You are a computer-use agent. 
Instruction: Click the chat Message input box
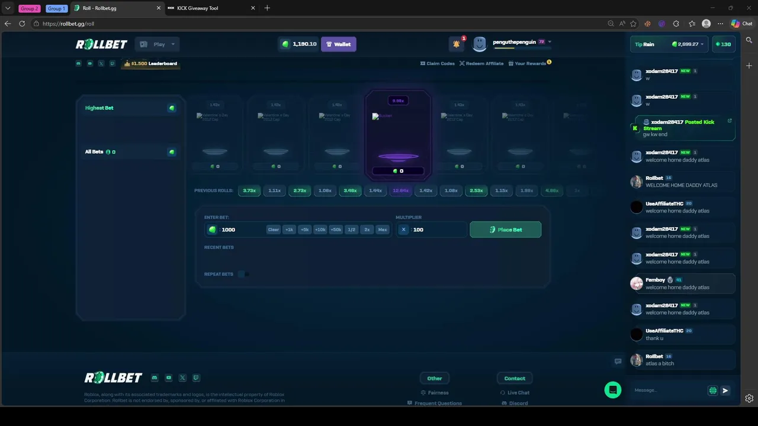[x=669, y=390]
